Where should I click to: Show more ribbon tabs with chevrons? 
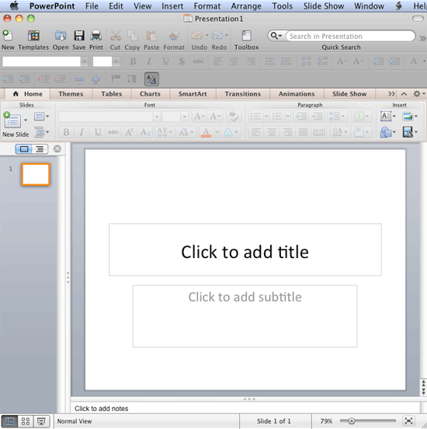pos(391,94)
